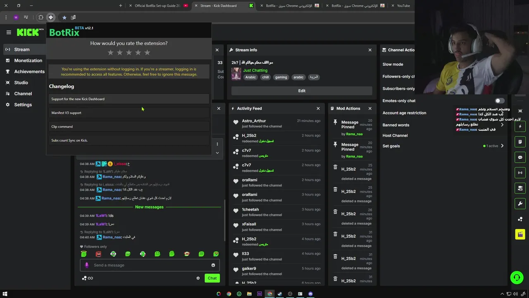Select the angry red emote

(x=98, y=254)
